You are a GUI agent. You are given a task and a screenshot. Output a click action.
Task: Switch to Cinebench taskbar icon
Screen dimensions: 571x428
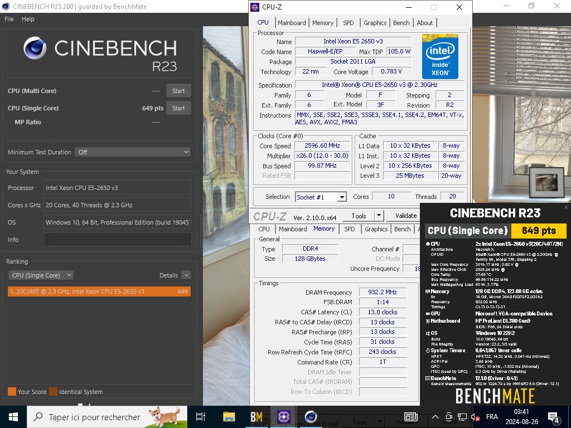311,417
